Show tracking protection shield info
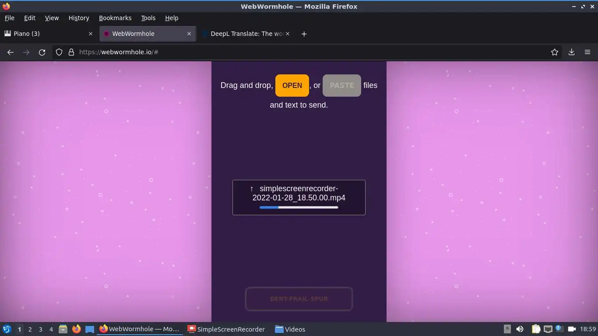 [59, 52]
